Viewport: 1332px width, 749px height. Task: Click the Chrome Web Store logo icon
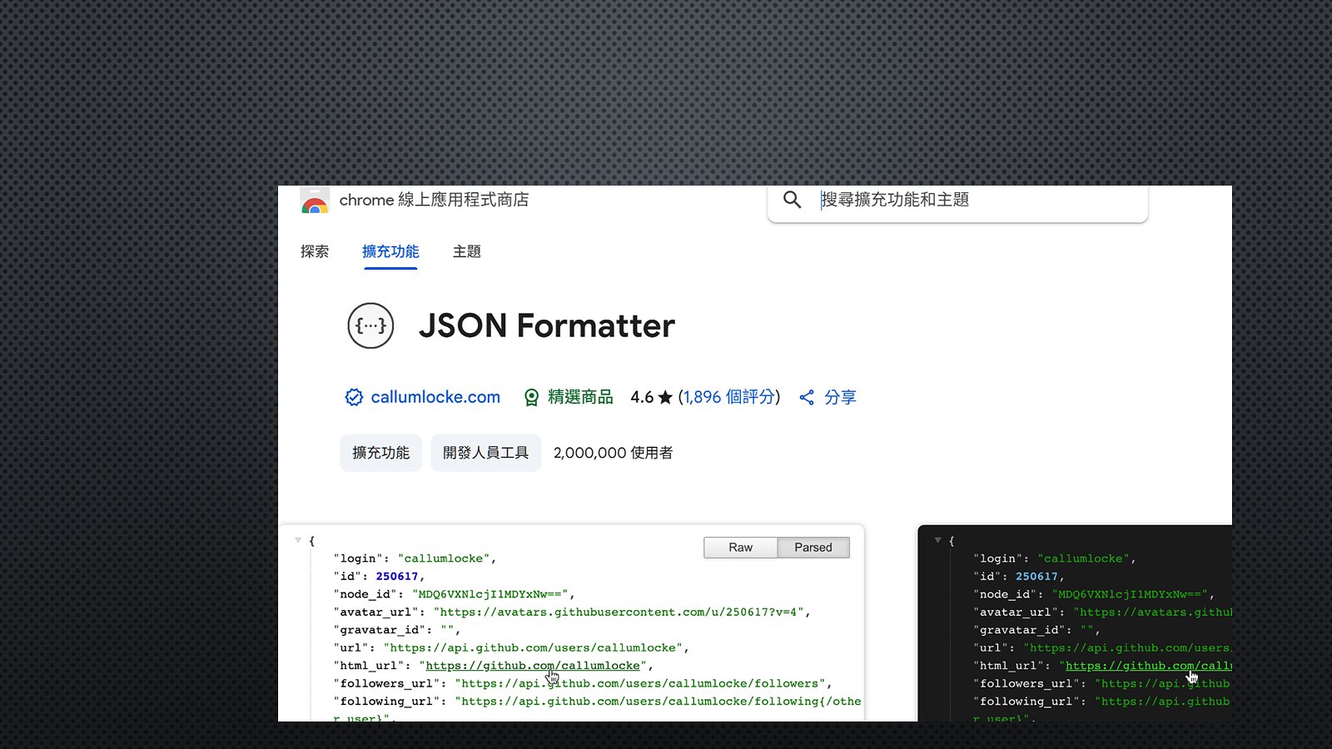coord(315,201)
